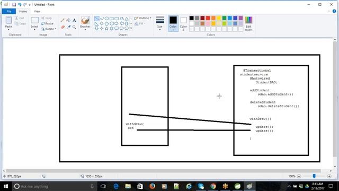Viewport: 339px width, 191px height.
Task: Expand the Brushes dropdown arrow
Action: click(x=85, y=30)
